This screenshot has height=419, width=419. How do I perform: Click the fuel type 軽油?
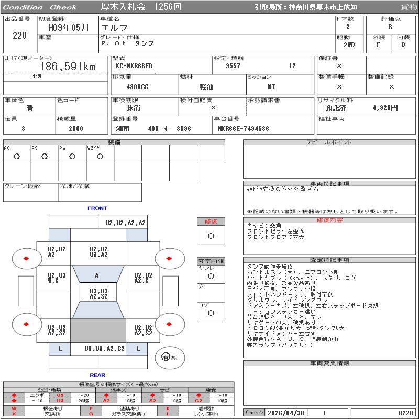click(206, 87)
